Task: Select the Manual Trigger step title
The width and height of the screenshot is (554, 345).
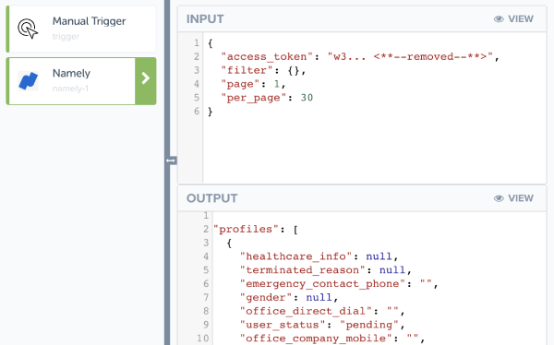Action: click(89, 21)
